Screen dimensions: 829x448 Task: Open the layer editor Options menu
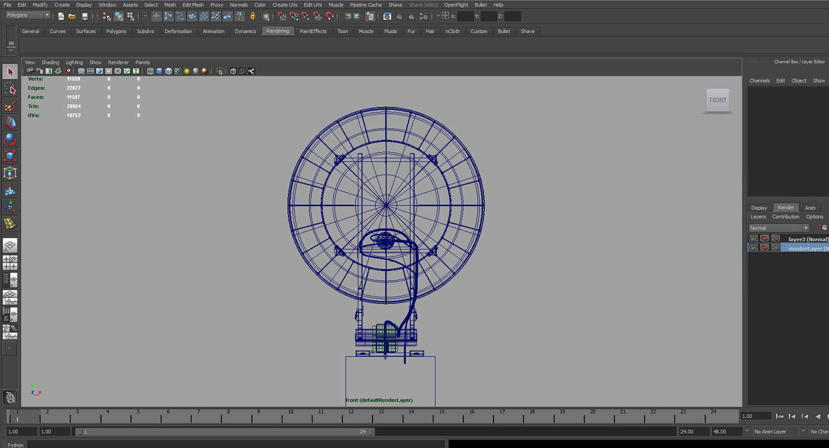[814, 217]
